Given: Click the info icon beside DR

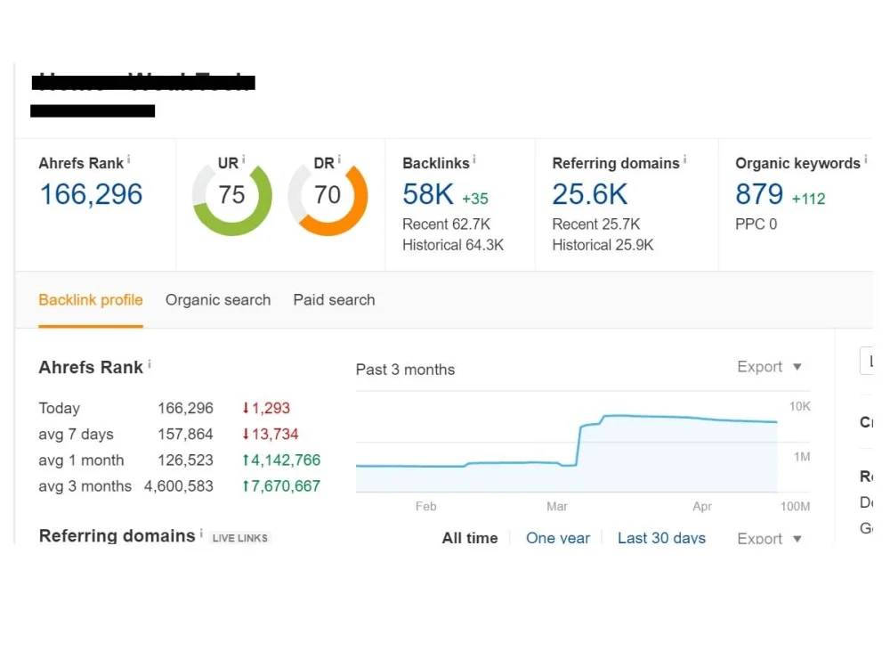Looking at the screenshot, I should tap(341, 158).
